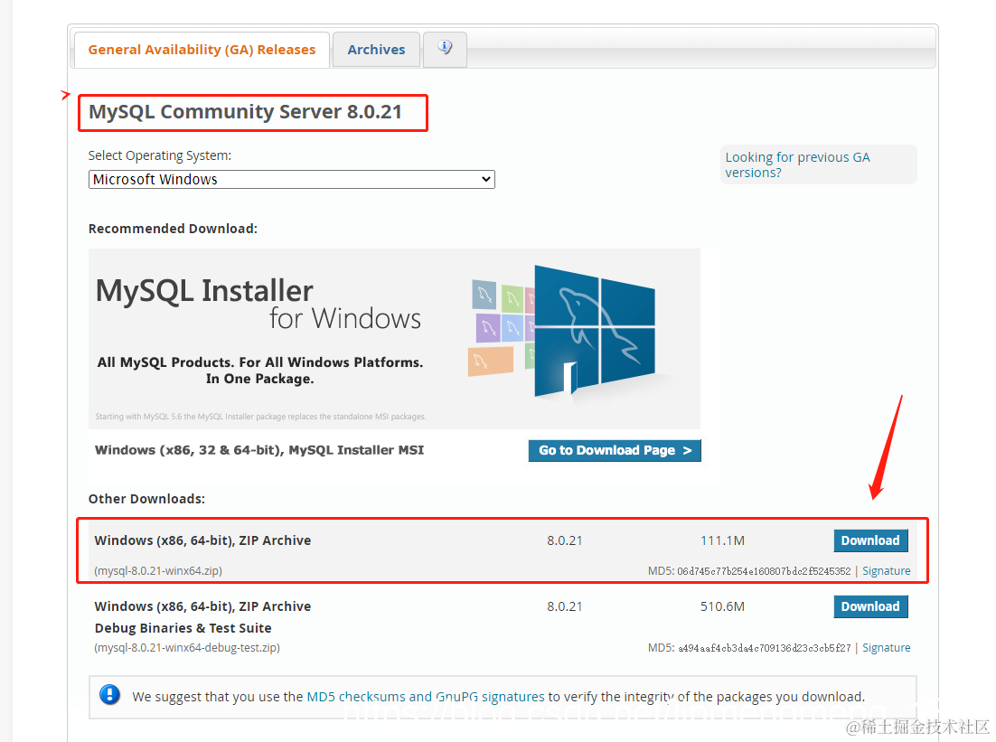Click version 8.0.21 in the 510.6M row
The image size is (996, 742).
tap(565, 606)
